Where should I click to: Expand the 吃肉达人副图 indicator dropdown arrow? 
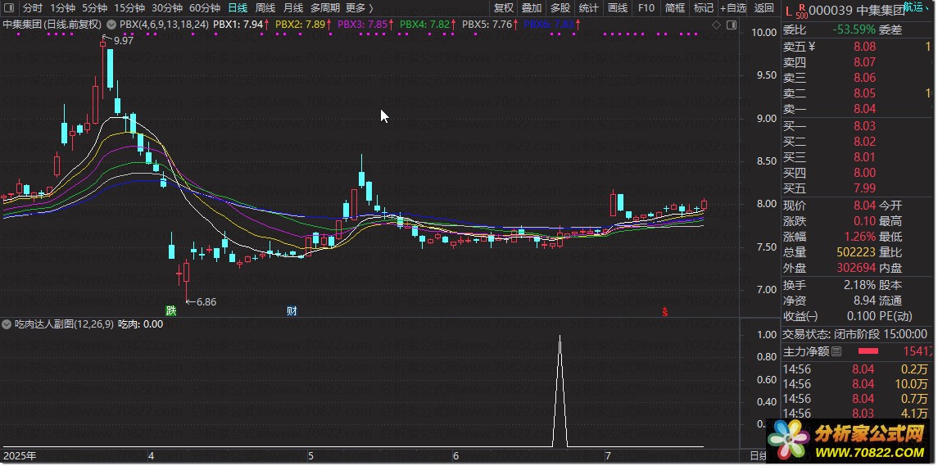[7, 324]
